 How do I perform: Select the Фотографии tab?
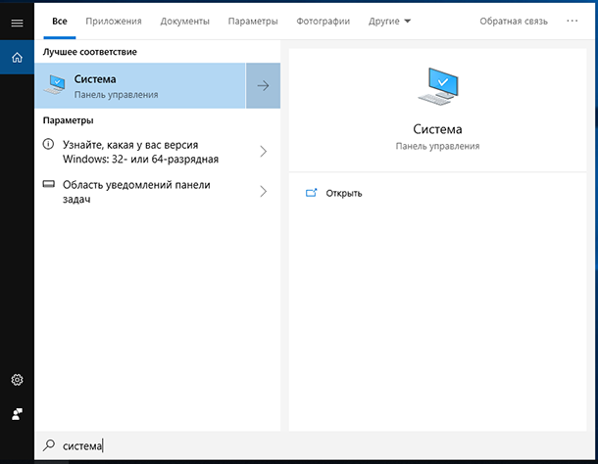(323, 21)
